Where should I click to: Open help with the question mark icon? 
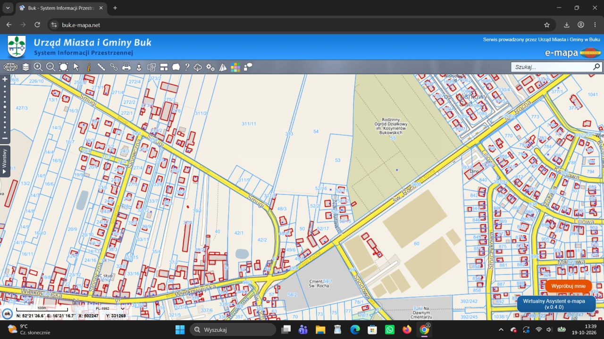[x=187, y=67]
